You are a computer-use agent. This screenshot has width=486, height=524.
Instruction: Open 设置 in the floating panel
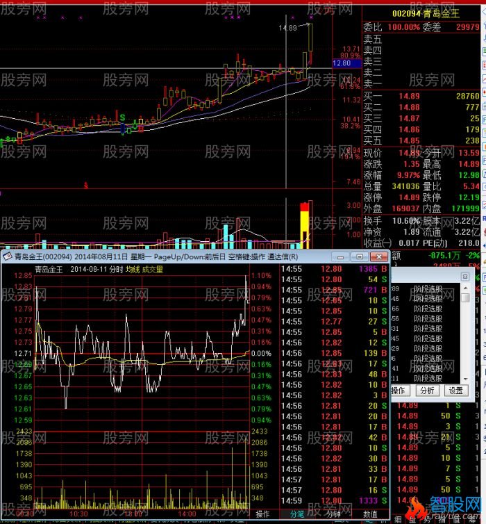point(455,391)
